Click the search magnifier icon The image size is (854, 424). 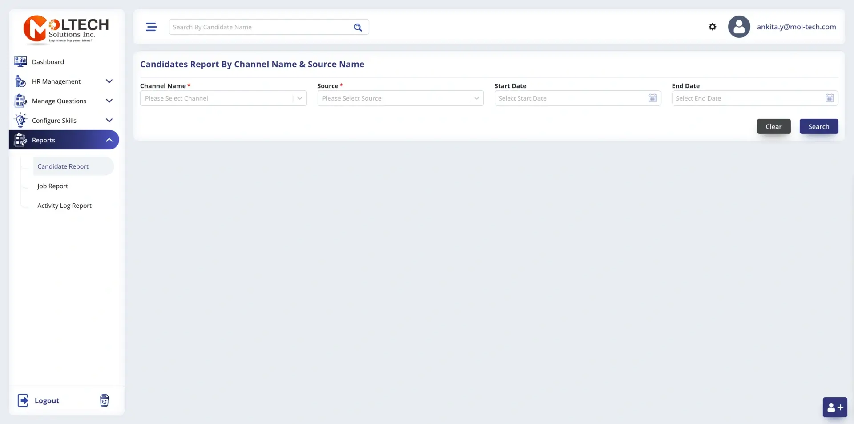358,27
